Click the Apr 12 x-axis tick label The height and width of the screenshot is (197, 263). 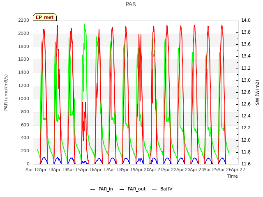click(x=32, y=170)
